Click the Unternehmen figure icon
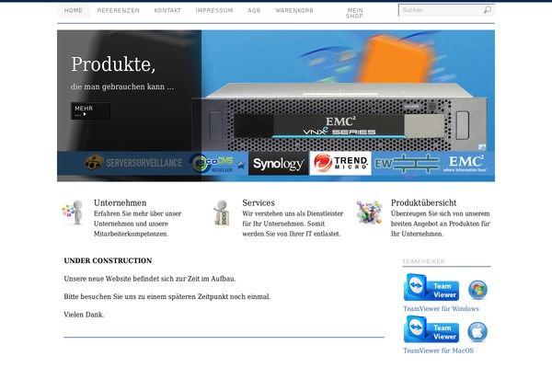 point(74,212)
